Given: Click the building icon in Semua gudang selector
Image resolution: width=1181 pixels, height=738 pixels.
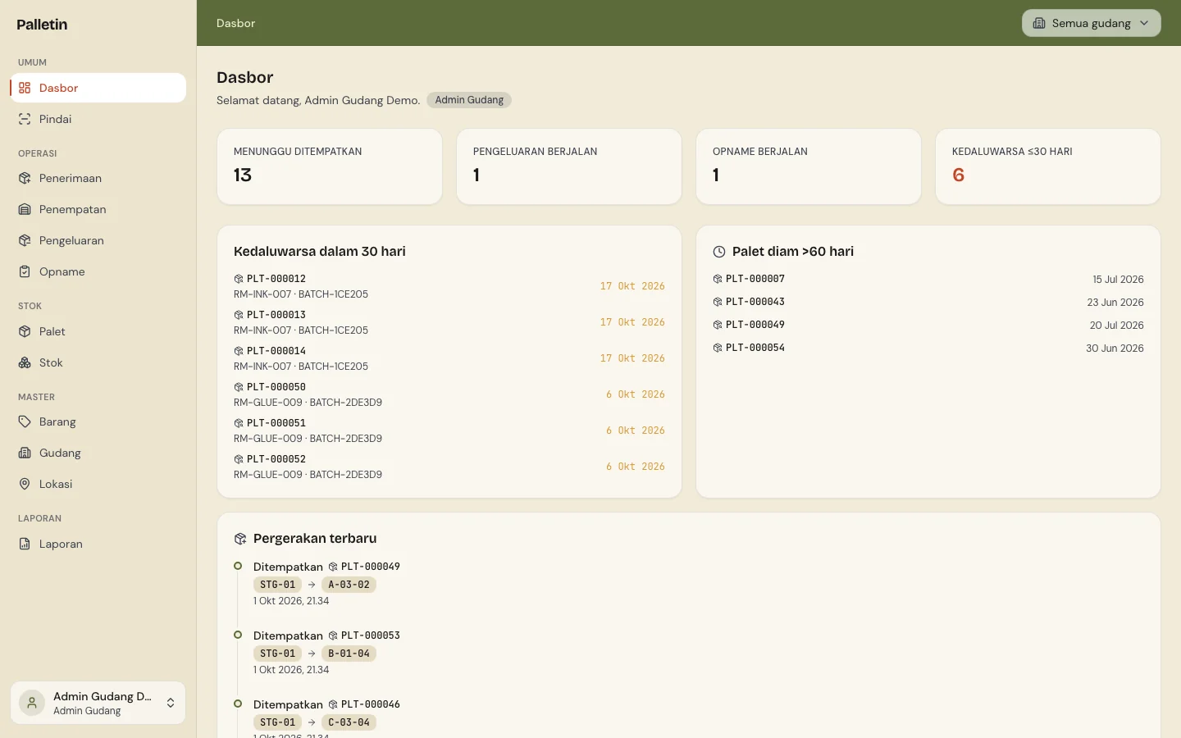Looking at the screenshot, I should [1039, 23].
